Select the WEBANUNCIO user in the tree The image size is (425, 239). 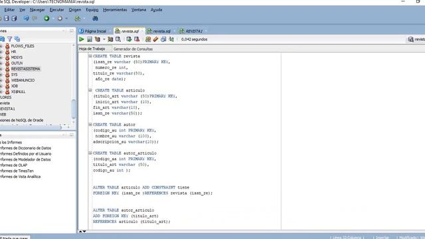click(x=23, y=80)
